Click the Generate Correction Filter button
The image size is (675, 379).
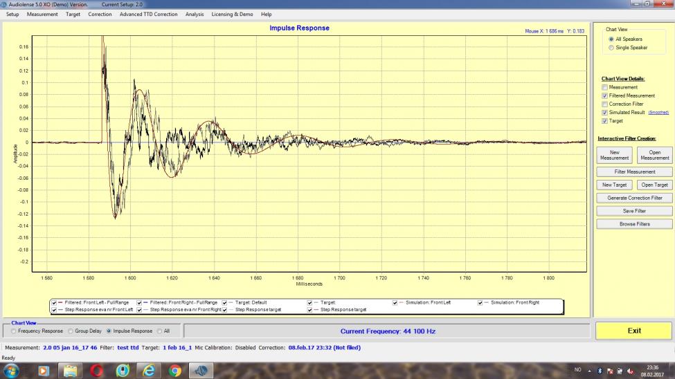[635, 198]
